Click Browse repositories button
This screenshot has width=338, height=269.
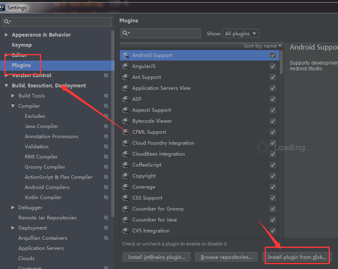pyautogui.click(x=226, y=257)
